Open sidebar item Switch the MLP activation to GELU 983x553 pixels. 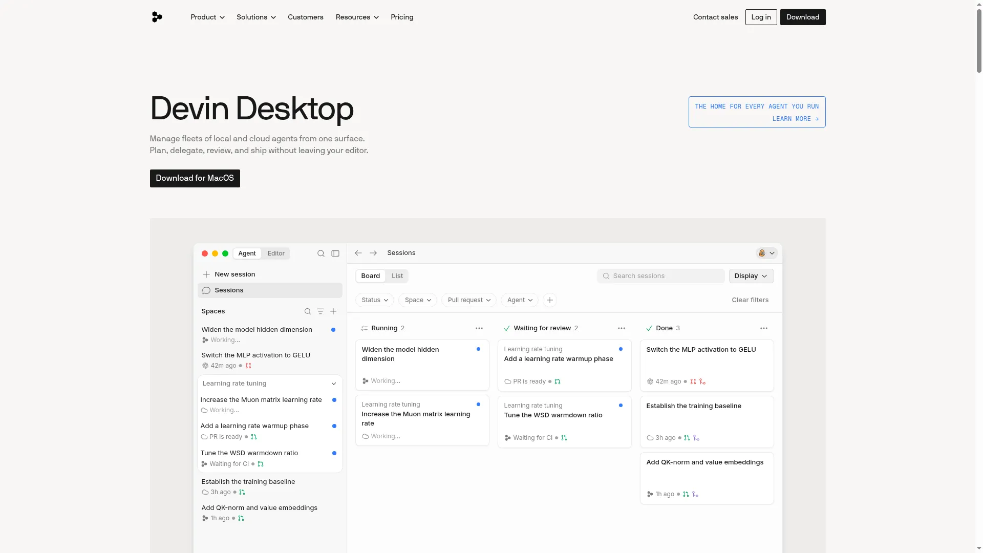270,360
